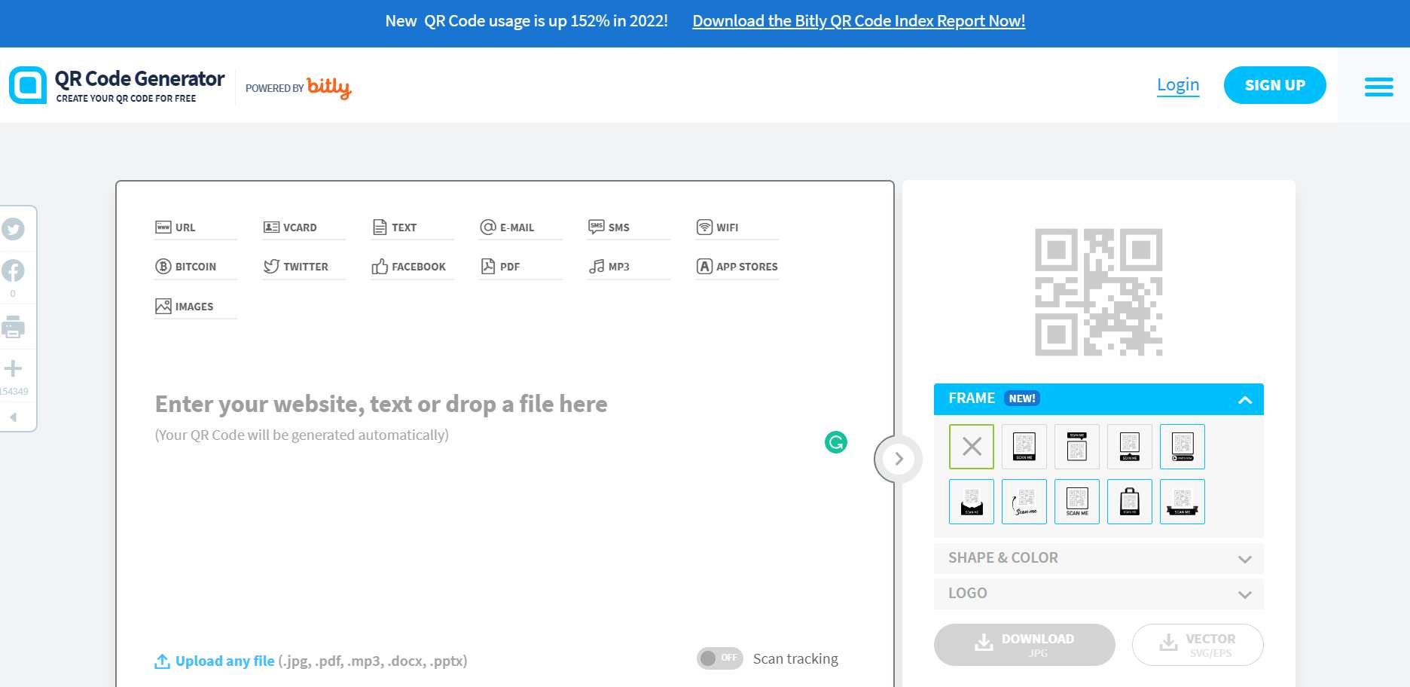Share the page on Twitter
Viewport: 1410px width, 687px height.
(14, 229)
